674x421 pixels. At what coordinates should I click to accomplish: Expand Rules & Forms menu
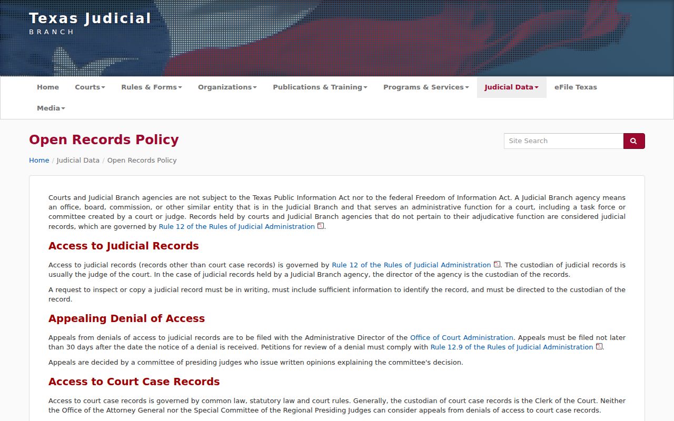click(x=152, y=87)
